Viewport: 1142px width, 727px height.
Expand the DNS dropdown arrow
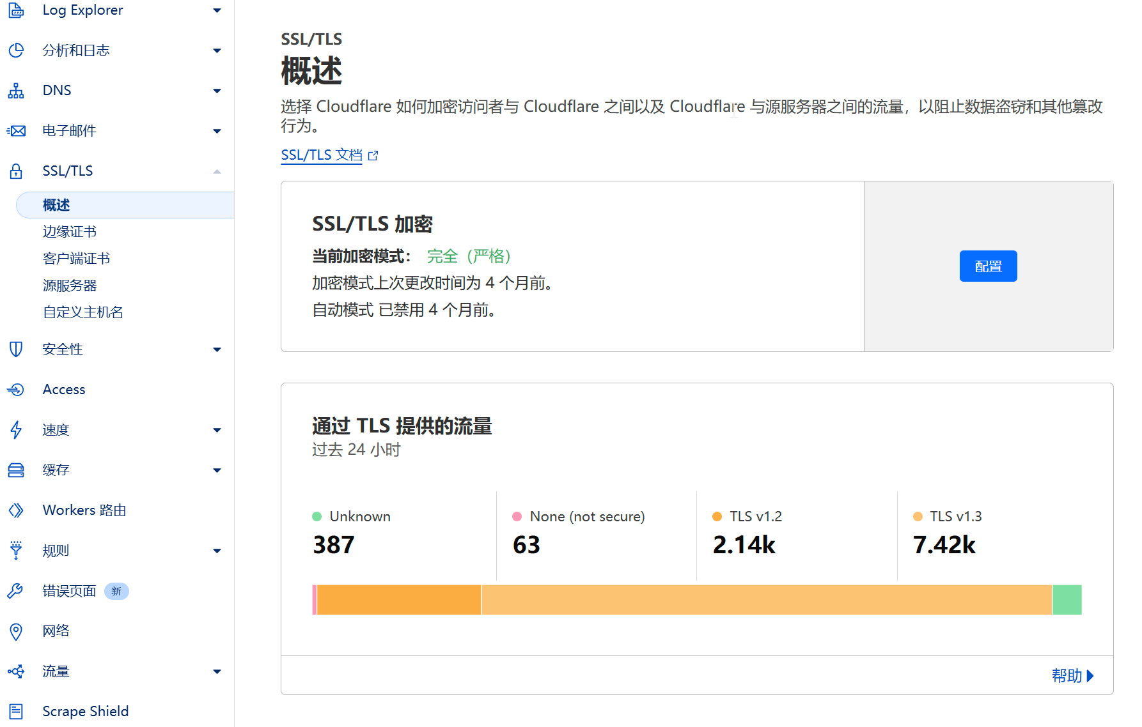tap(217, 91)
